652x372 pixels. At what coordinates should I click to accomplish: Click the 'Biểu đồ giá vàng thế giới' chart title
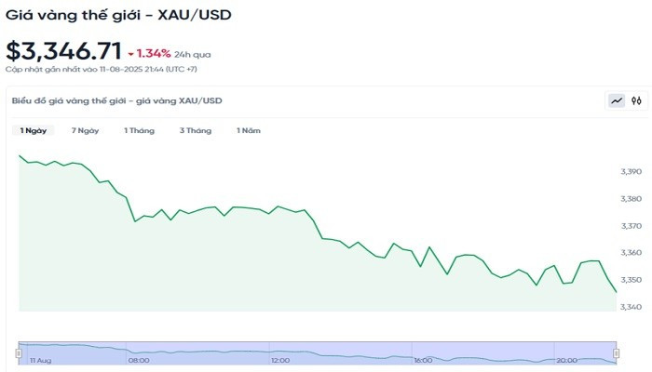click(116, 100)
